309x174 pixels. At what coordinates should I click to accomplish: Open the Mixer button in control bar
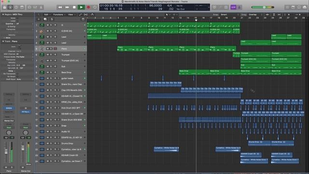tap(35, 7)
